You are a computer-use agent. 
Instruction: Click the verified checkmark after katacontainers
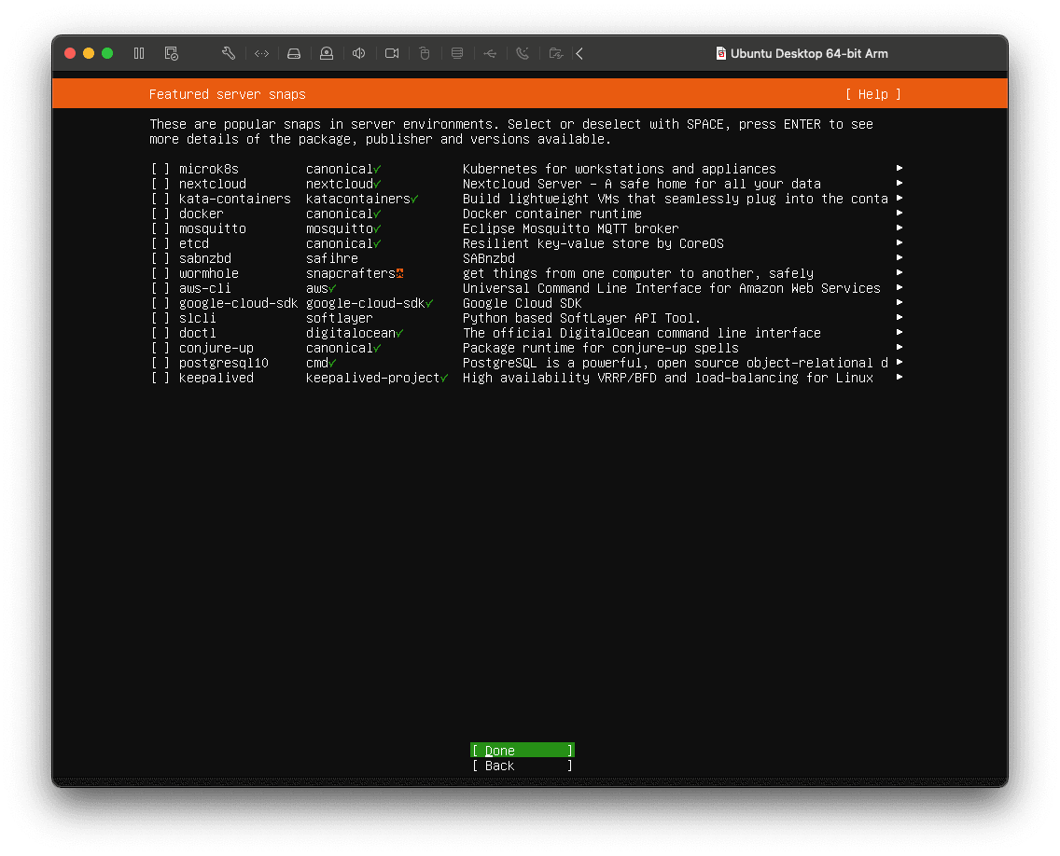pyautogui.click(x=414, y=200)
